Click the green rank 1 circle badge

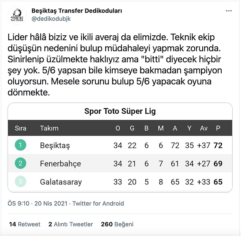[20, 145]
